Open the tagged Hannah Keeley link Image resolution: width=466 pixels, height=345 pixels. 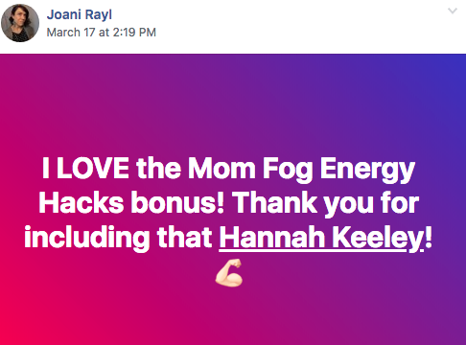pyautogui.click(x=322, y=238)
